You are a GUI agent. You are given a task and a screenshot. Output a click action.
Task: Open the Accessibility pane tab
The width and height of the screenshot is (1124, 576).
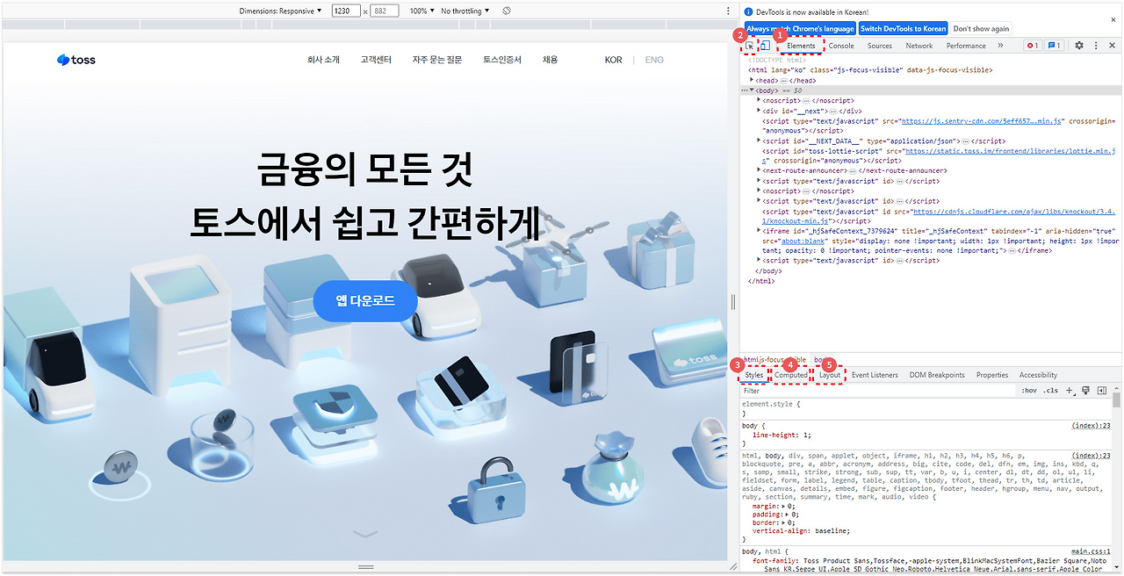tap(1038, 375)
